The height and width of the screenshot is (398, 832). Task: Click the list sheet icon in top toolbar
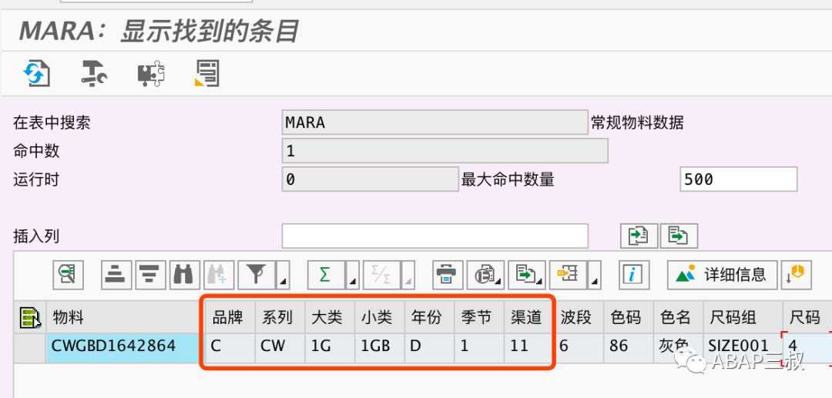207,74
